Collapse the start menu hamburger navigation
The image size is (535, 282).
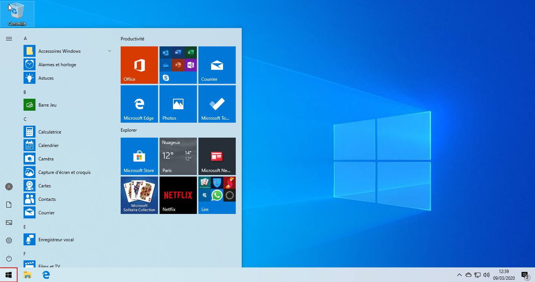click(9, 39)
